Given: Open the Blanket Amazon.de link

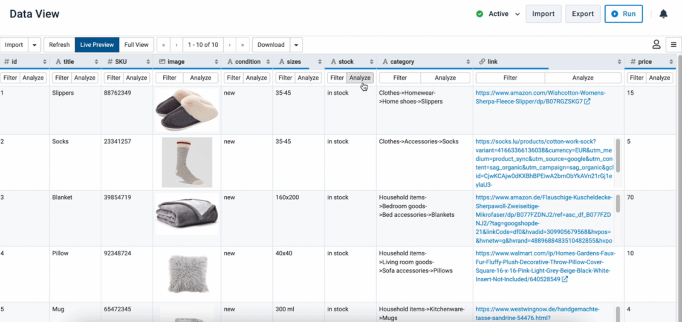Looking at the screenshot, I should [544, 219].
